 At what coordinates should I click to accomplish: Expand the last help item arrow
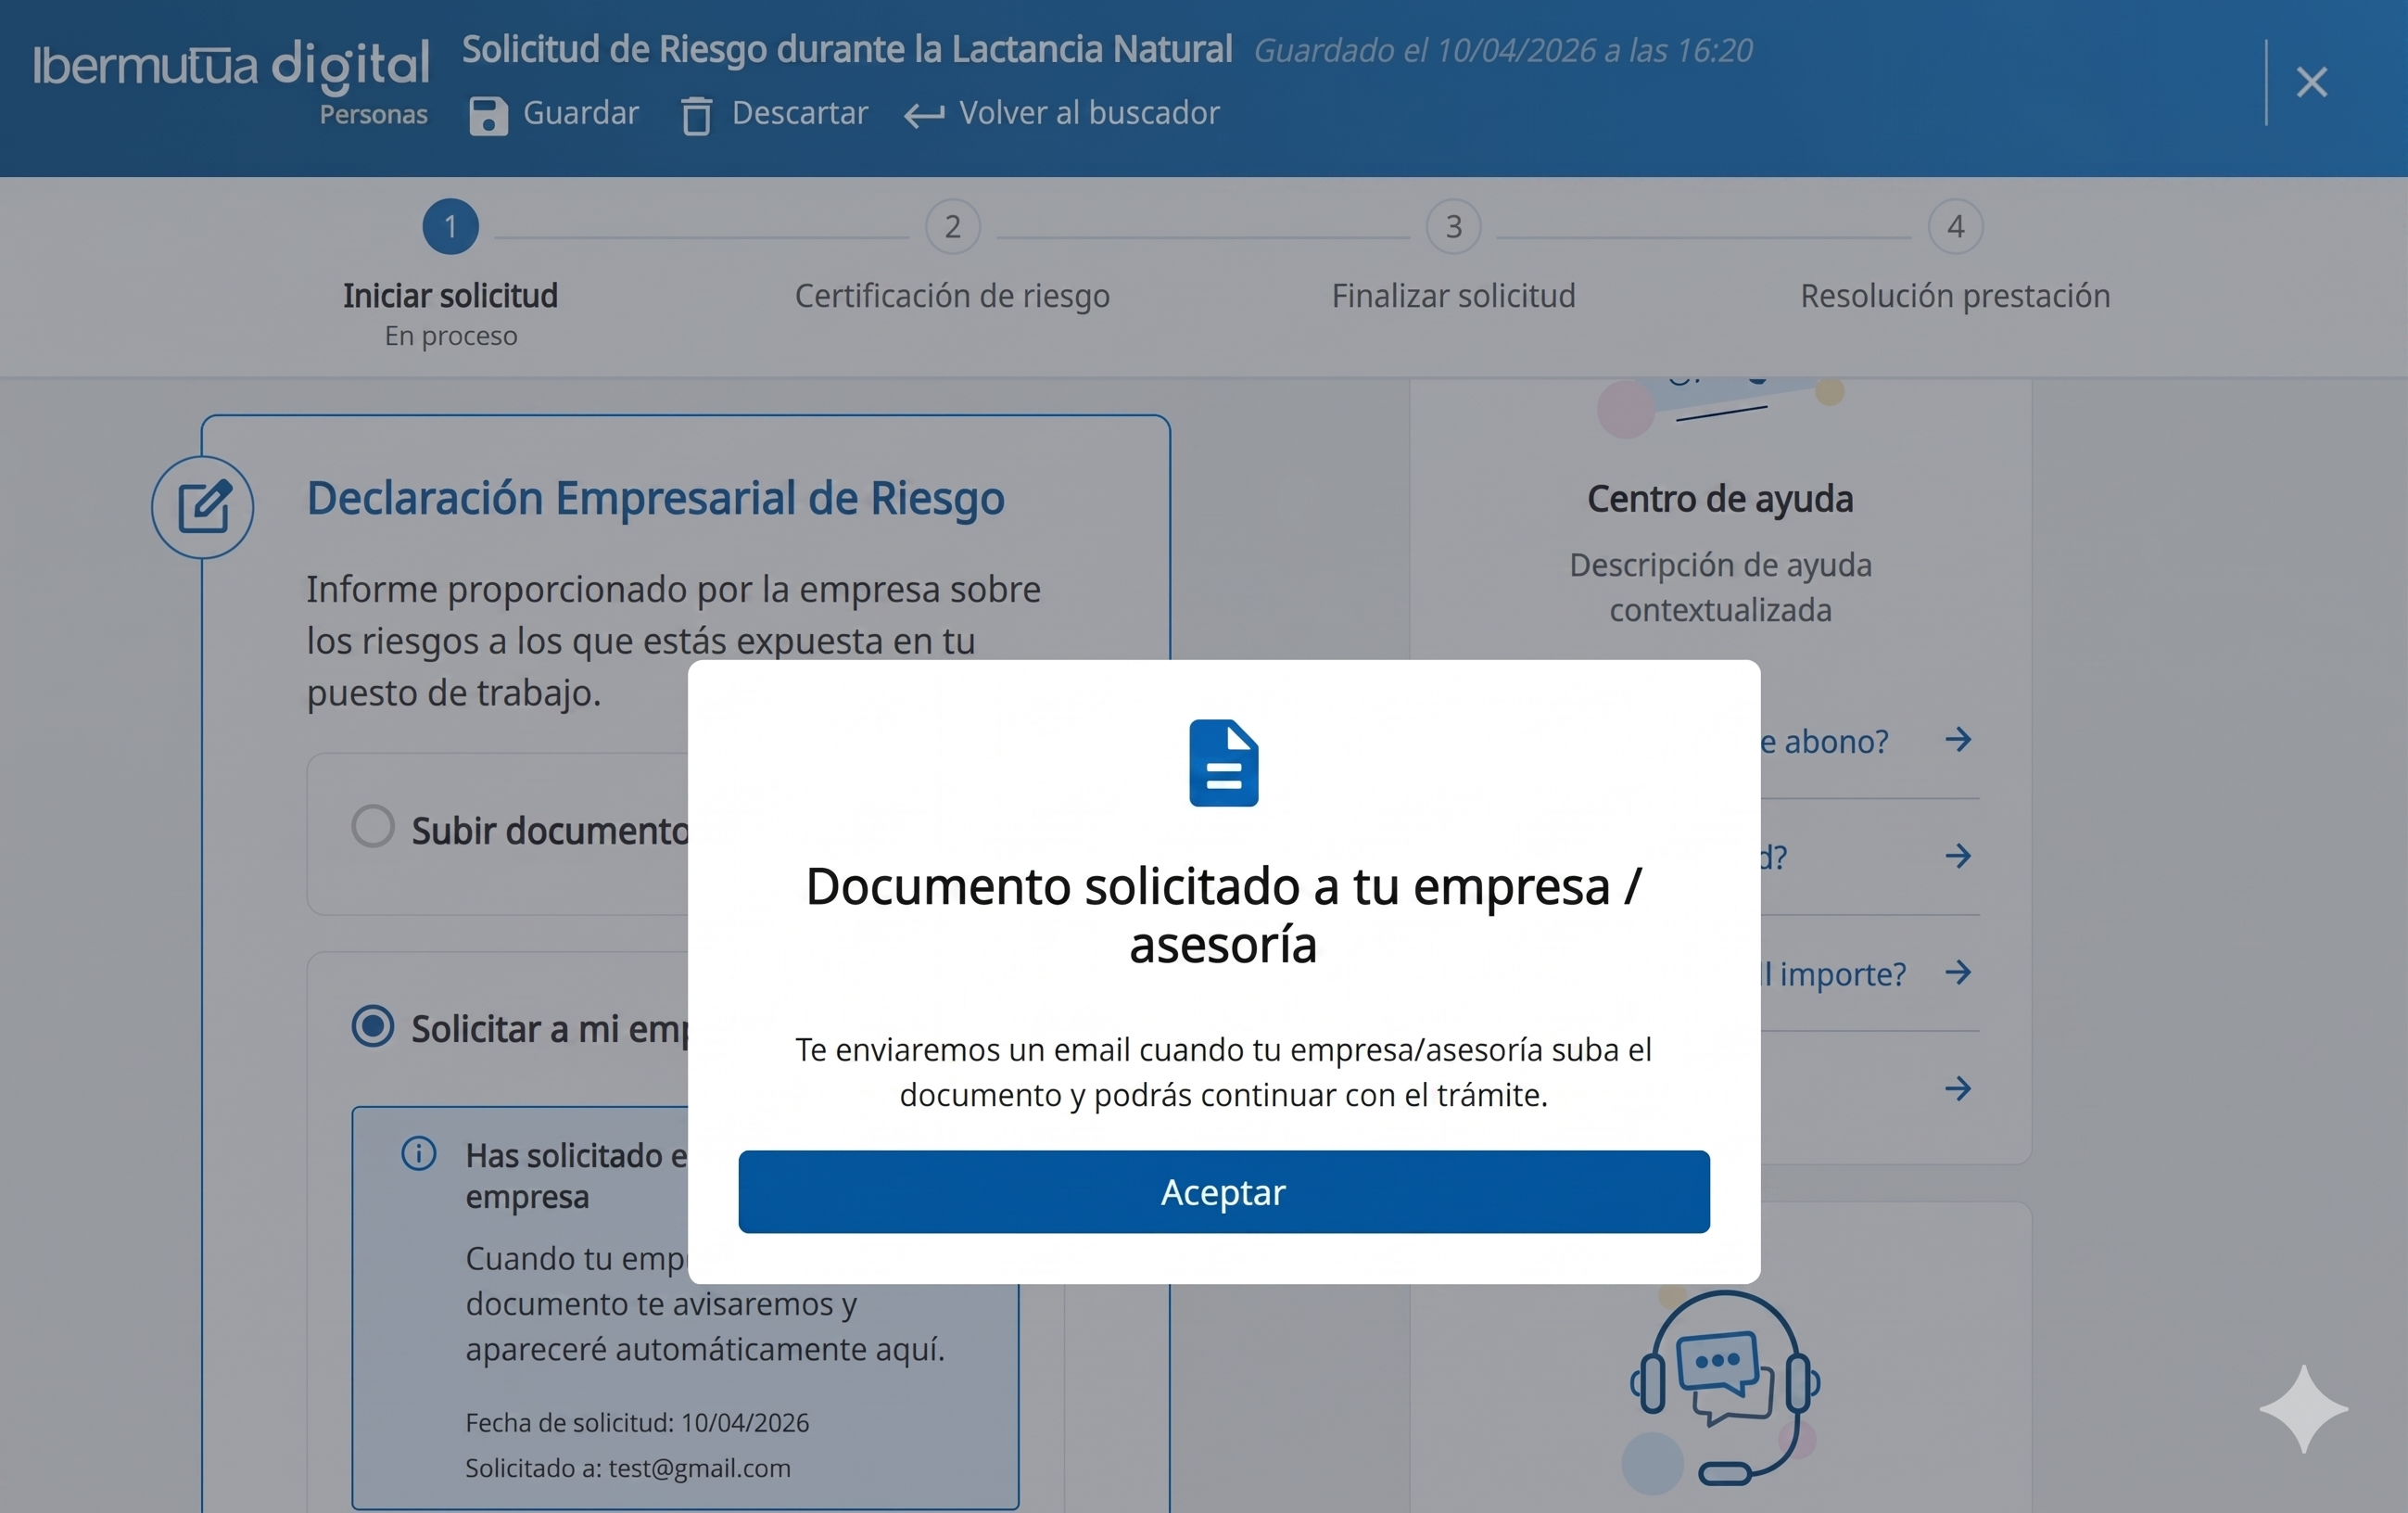click(1957, 1088)
